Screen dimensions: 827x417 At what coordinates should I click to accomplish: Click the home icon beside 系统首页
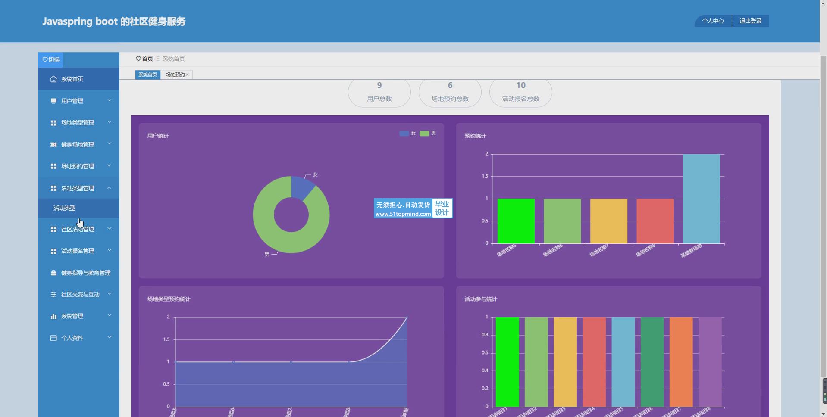tap(53, 79)
